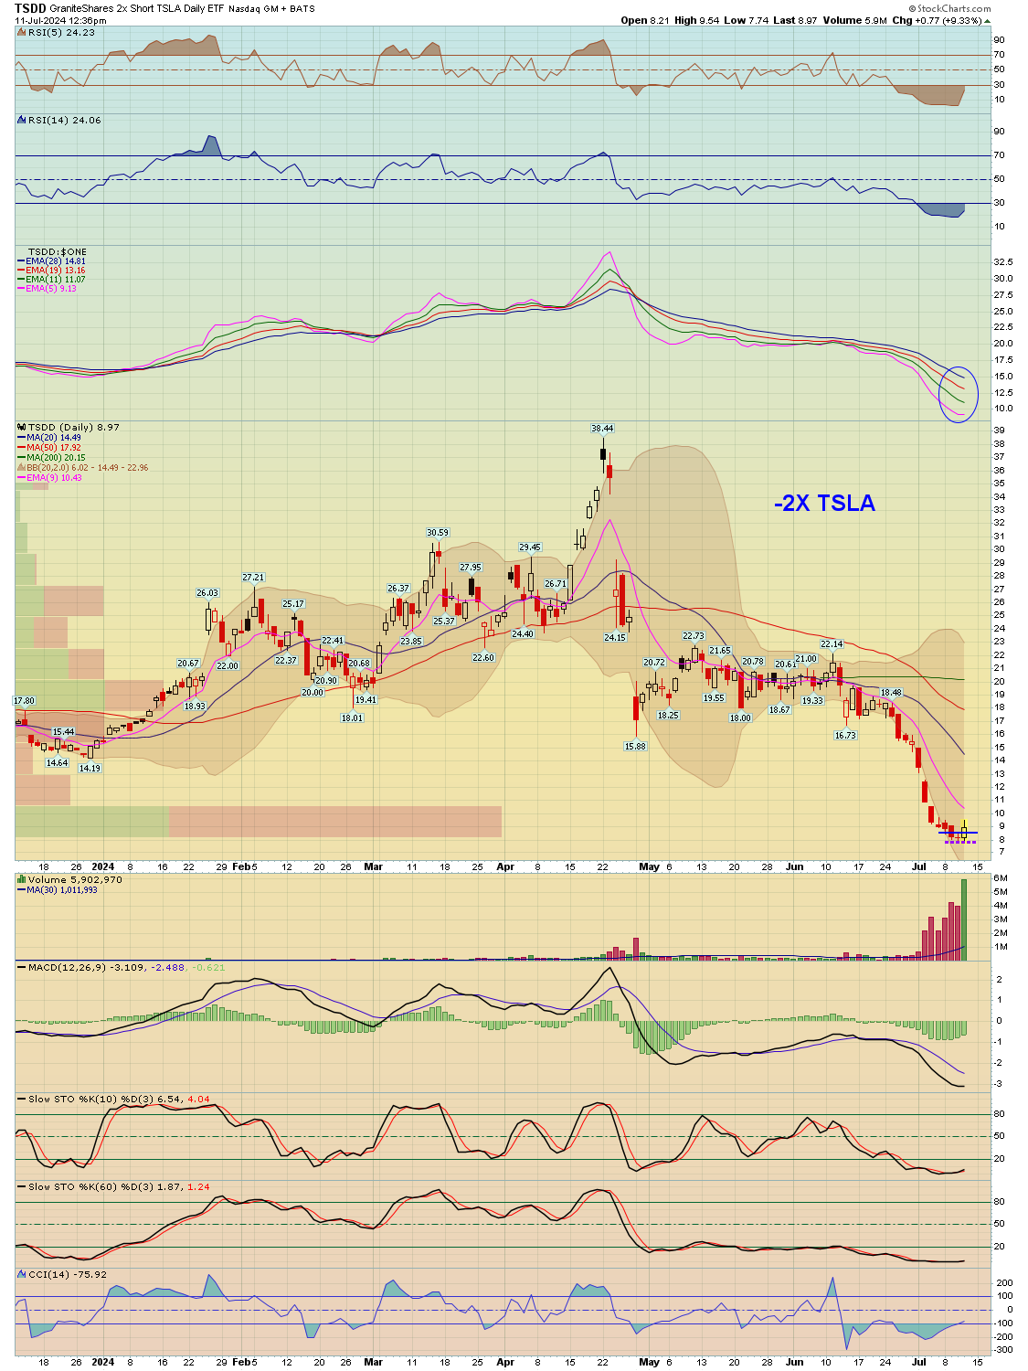Click the TSDD ticker symbol title
The height and width of the screenshot is (1371, 1028).
(30, 8)
